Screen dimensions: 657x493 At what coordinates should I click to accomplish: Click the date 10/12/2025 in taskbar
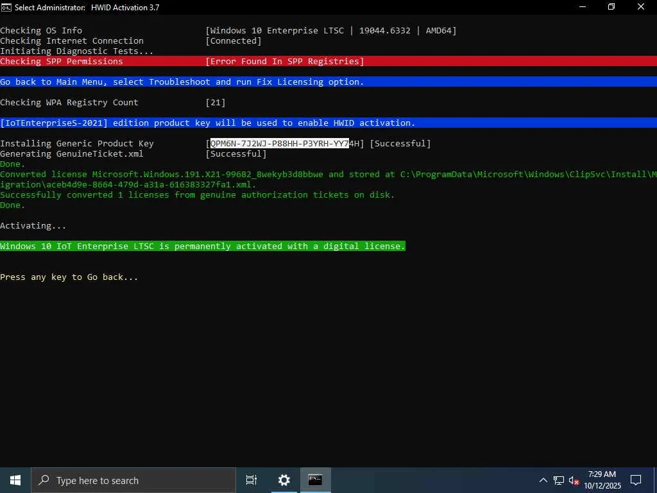pyautogui.click(x=602, y=486)
